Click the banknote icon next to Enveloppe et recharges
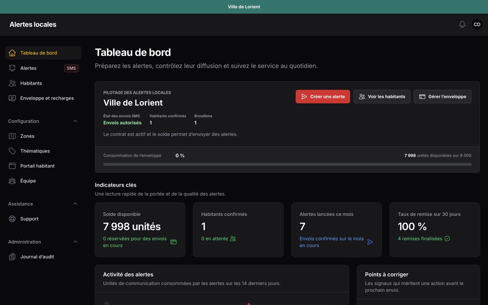This screenshot has width=488, height=305. 12,98
